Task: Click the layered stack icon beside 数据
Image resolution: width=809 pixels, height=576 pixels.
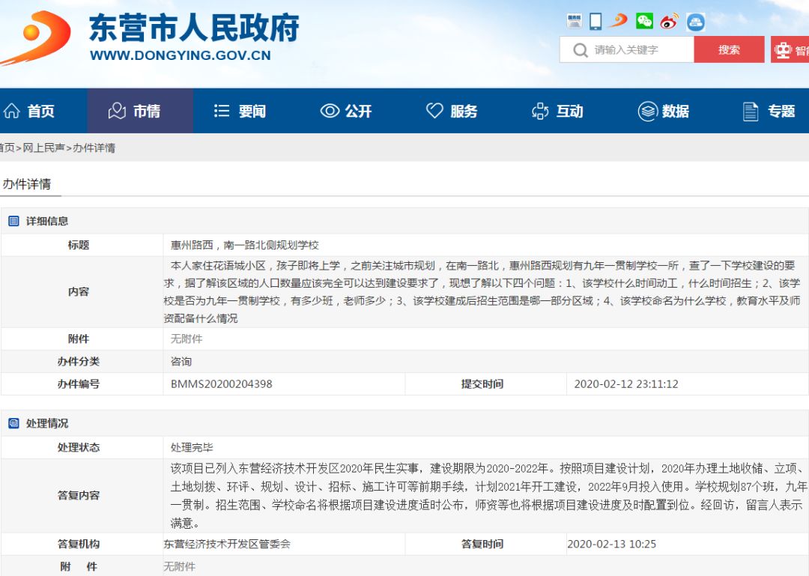Action: 647,111
